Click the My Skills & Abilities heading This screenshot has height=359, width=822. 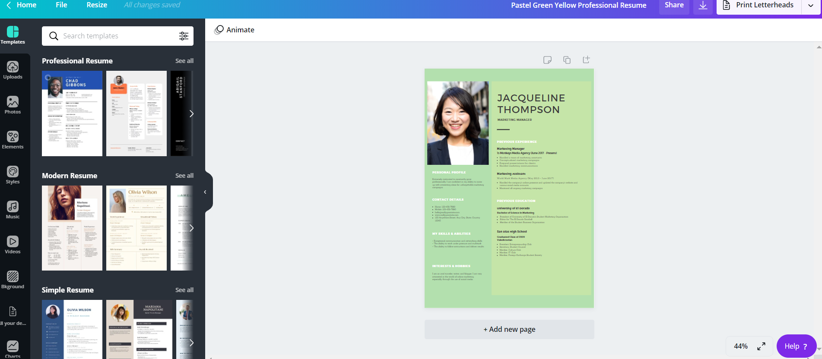[451, 233]
